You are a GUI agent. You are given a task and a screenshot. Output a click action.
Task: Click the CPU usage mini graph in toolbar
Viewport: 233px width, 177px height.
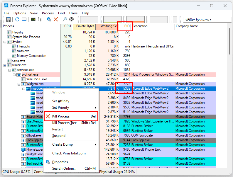[x=89, y=20]
